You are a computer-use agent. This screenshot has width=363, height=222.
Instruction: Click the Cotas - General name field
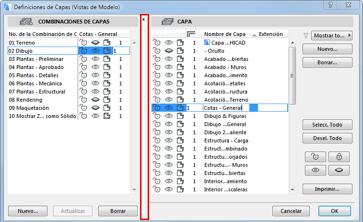[x=226, y=108]
